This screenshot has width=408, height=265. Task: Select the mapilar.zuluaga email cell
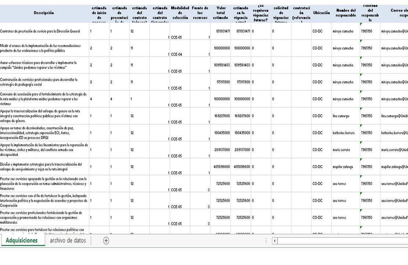click(394, 167)
